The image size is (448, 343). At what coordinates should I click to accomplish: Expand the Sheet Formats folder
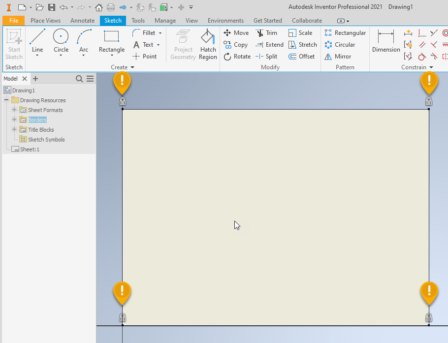click(14, 110)
